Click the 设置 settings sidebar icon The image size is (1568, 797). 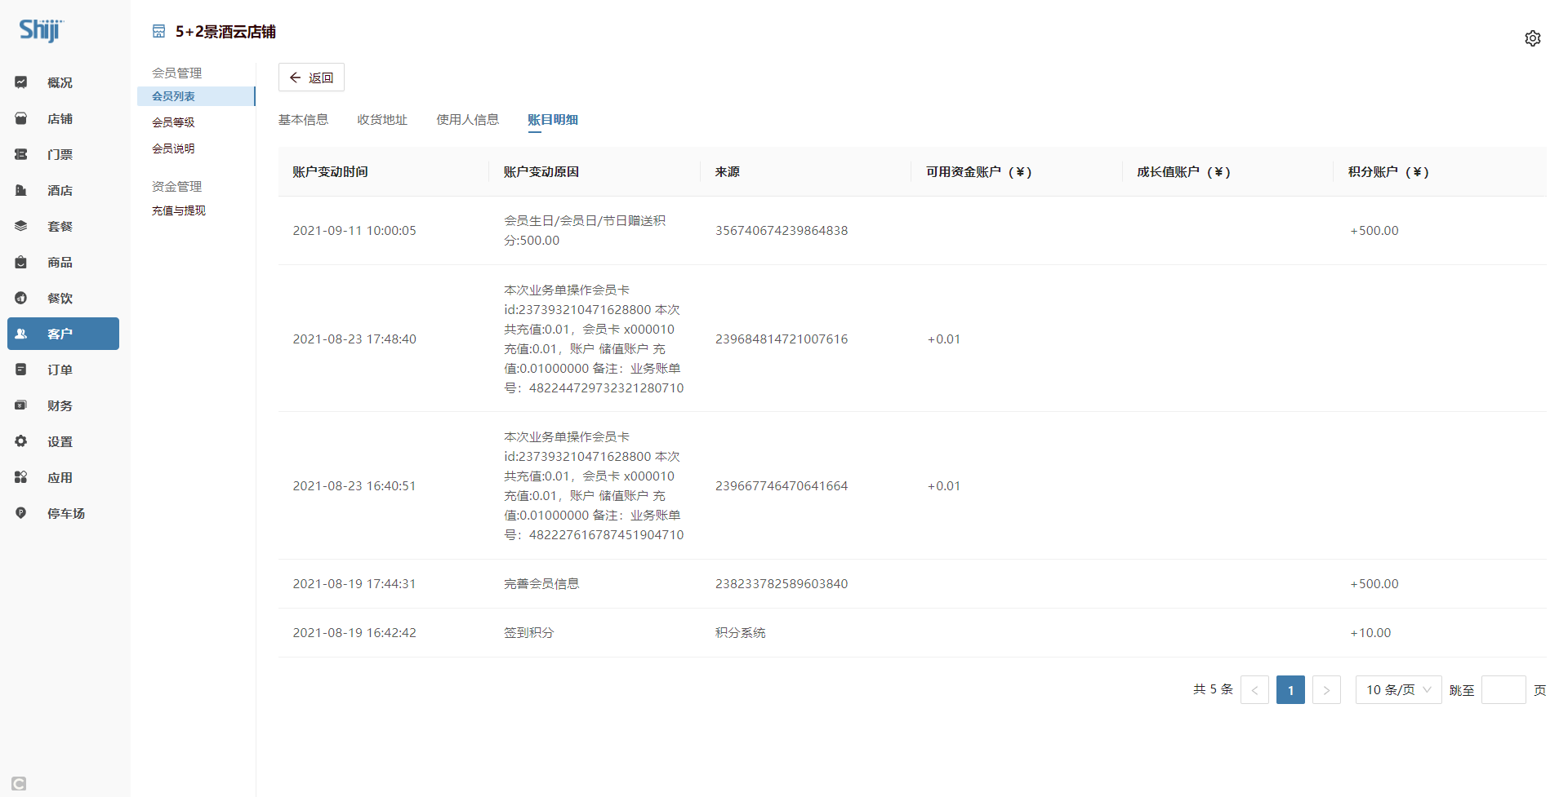[x=21, y=441]
